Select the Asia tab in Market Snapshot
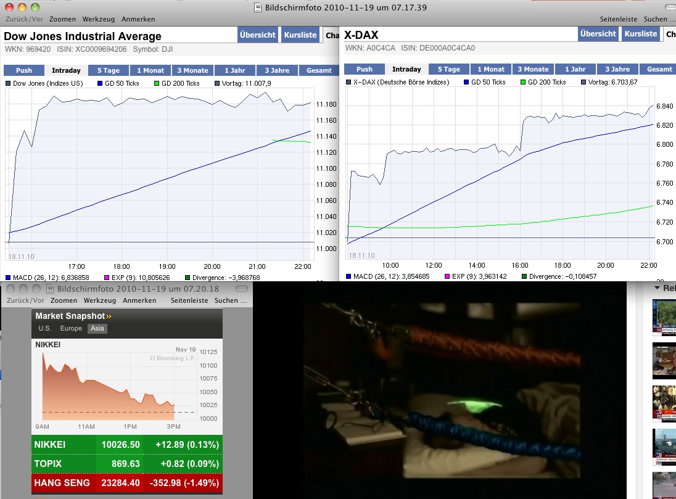This screenshot has height=499, width=676. point(97,328)
